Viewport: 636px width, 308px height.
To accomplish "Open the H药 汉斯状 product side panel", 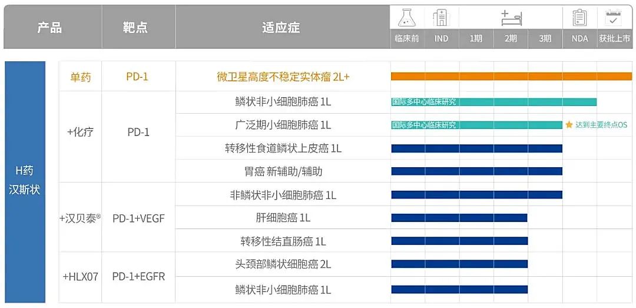I will coord(25,180).
